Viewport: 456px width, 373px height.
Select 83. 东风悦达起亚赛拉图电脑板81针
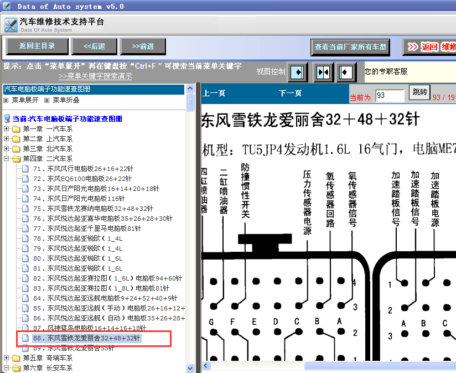(101, 288)
